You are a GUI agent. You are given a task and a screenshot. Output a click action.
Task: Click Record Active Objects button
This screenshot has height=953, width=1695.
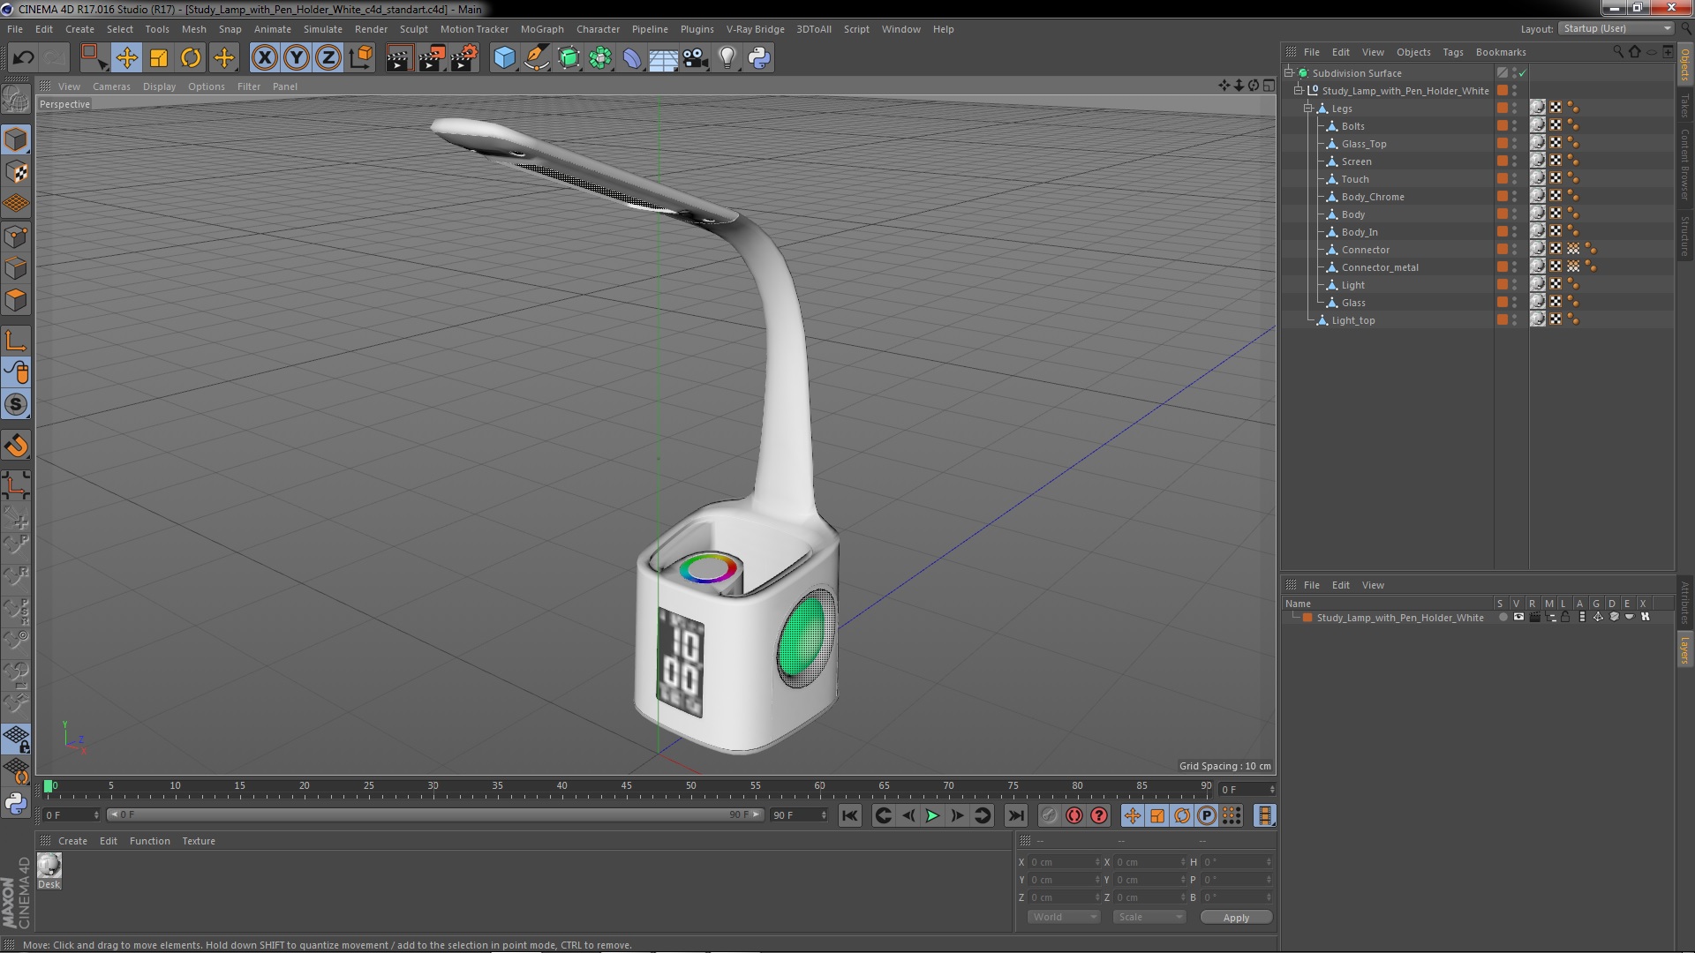click(1049, 816)
